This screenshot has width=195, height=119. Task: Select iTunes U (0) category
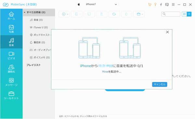[x=39, y=28]
